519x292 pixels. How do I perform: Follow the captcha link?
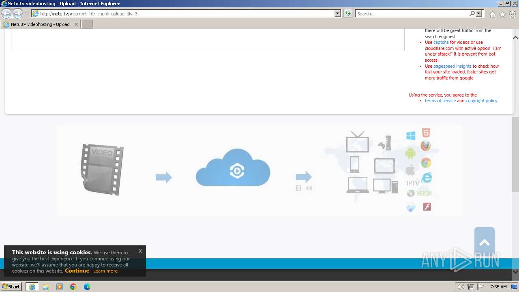441,42
